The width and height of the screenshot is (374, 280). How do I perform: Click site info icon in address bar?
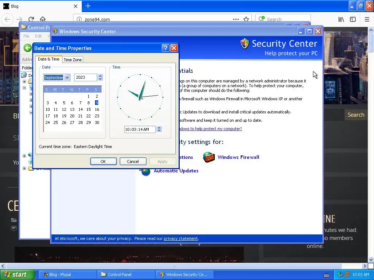coord(79,19)
